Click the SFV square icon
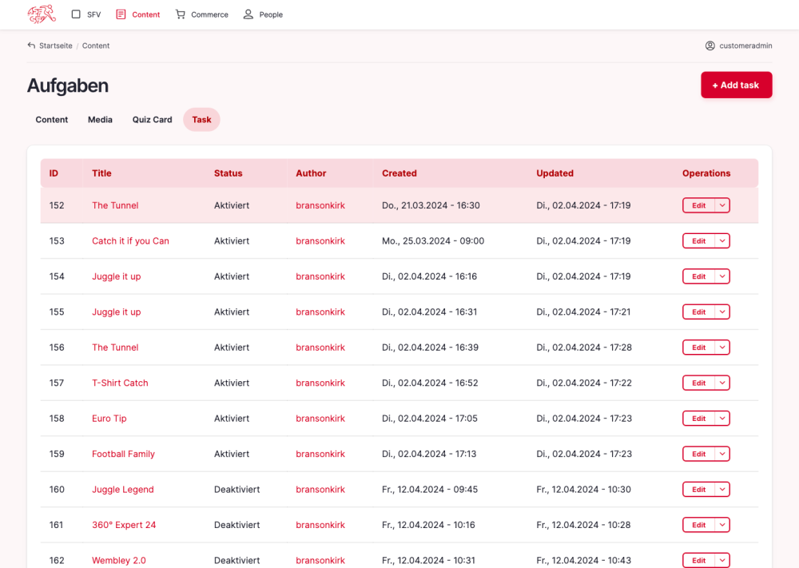 coord(76,14)
